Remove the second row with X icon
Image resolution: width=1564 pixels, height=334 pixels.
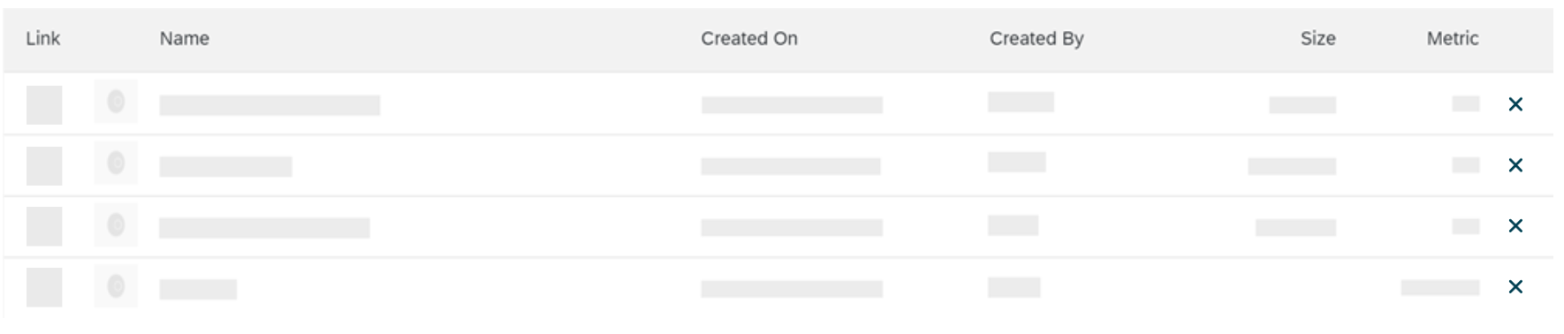1515,165
